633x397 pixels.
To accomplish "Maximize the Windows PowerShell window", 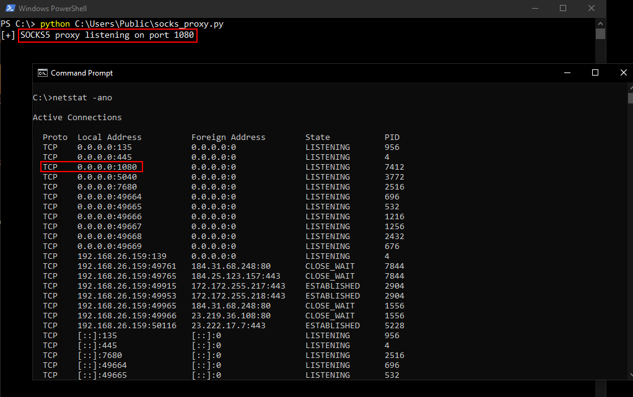I will pyautogui.click(x=563, y=8).
